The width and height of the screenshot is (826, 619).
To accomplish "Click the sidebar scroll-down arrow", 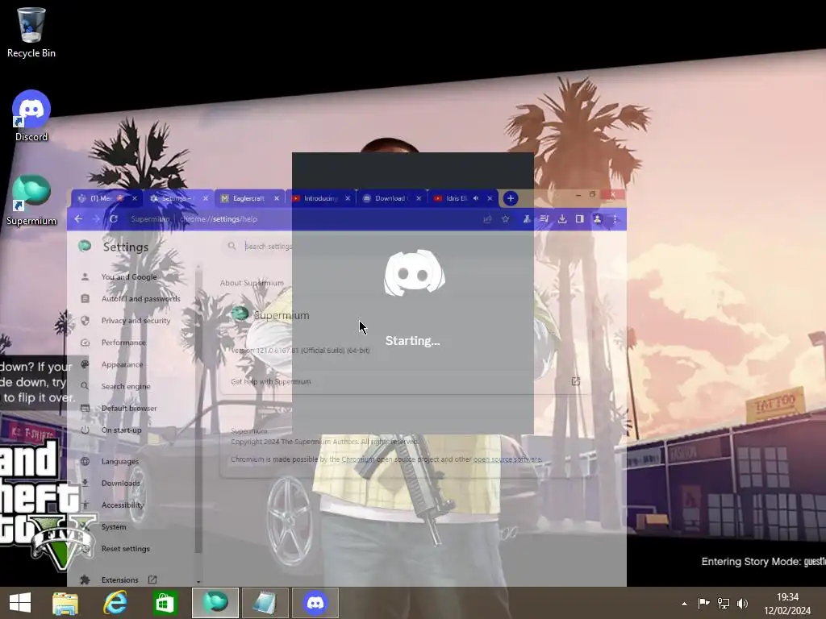I will click(198, 582).
